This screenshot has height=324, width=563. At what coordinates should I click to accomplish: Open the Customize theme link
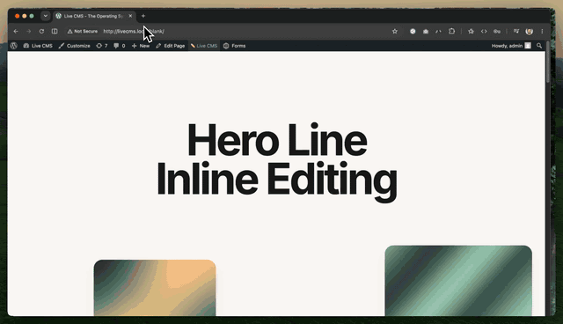click(74, 46)
